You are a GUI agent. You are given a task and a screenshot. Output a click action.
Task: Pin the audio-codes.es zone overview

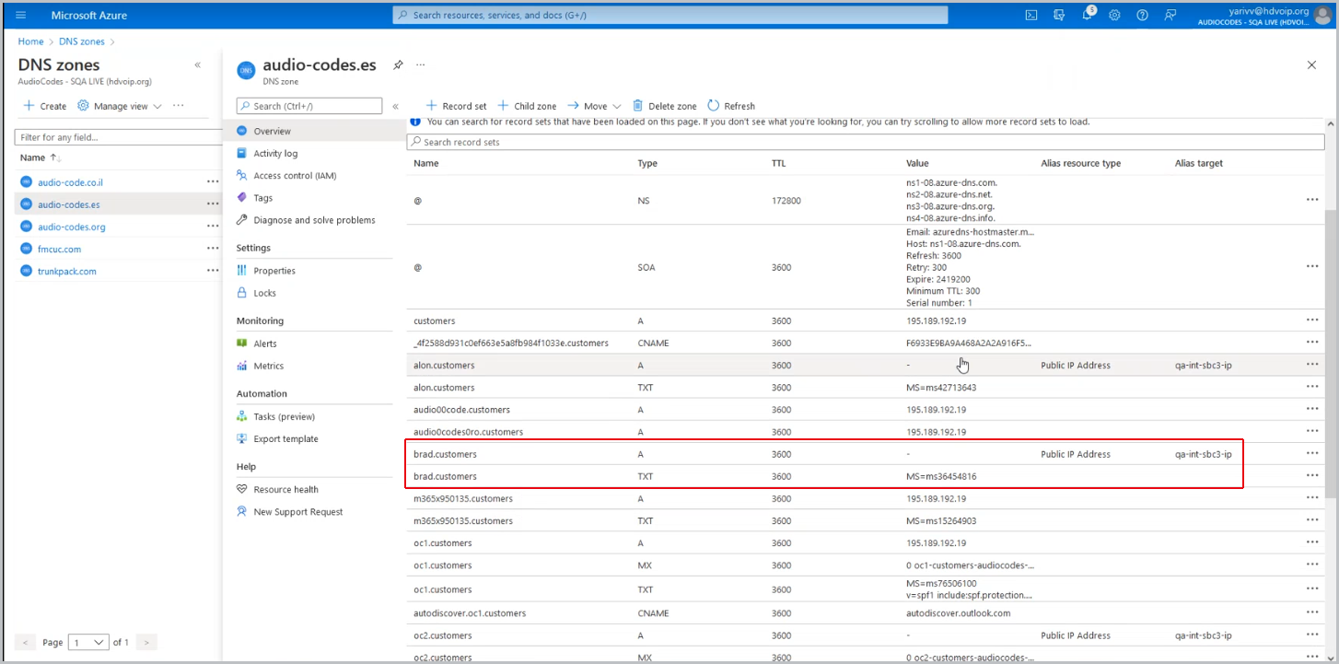click(397, 65)
